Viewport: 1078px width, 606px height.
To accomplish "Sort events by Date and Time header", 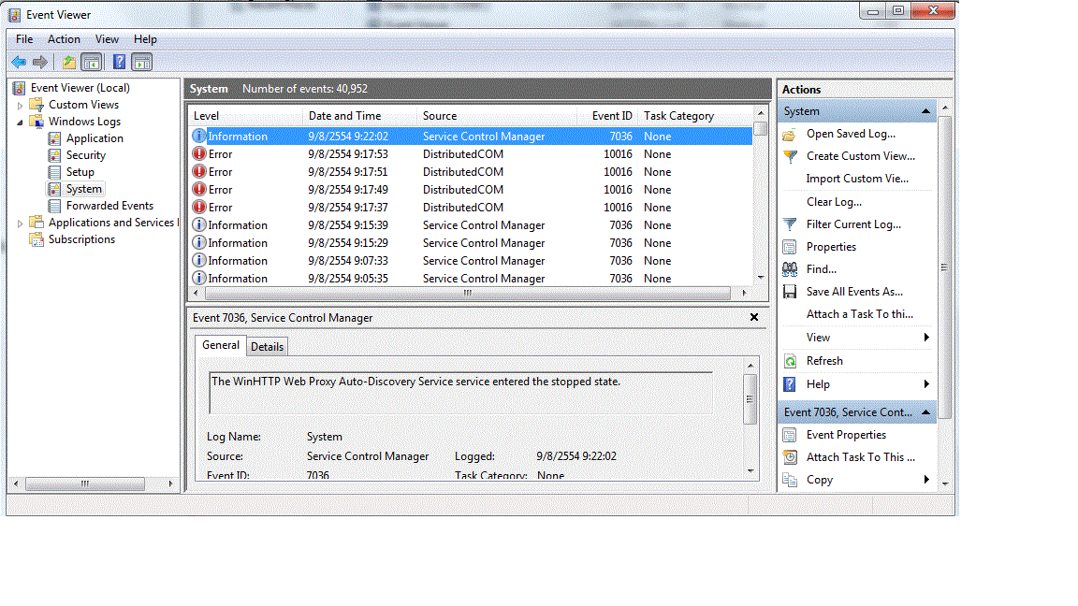I will [x=359, y=116].
